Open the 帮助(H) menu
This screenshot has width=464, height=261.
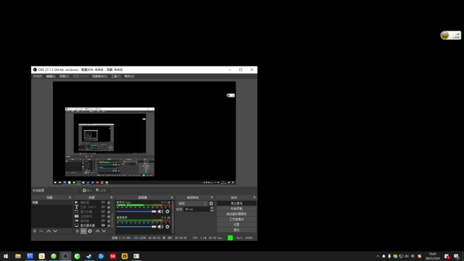pos(129,77)
